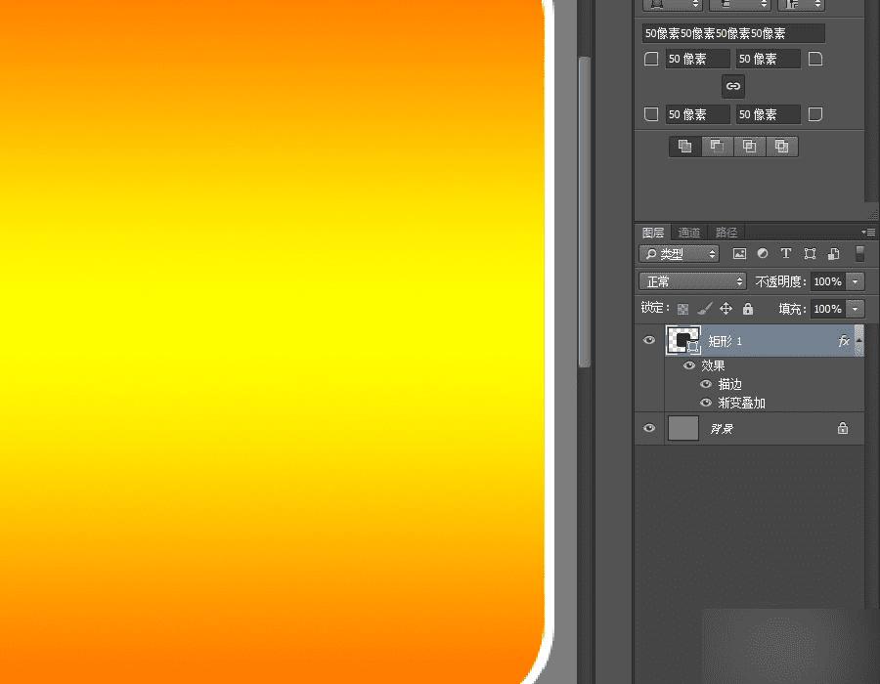Open the layers panel flyout menu icon
Viewport: 880px width, 684px height.
pyautogui.click(x=868, y=232)
